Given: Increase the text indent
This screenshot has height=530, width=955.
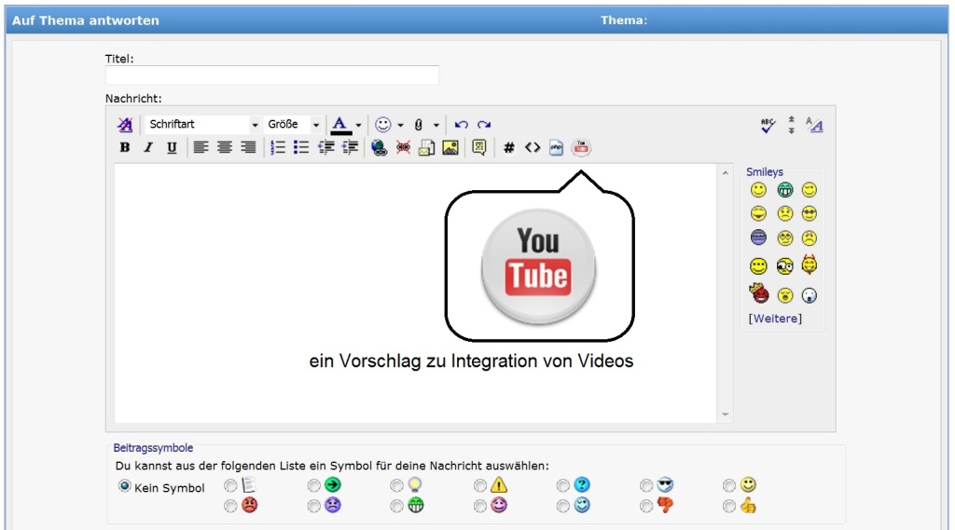Looking at the screenshot, I should coord(350,147).
